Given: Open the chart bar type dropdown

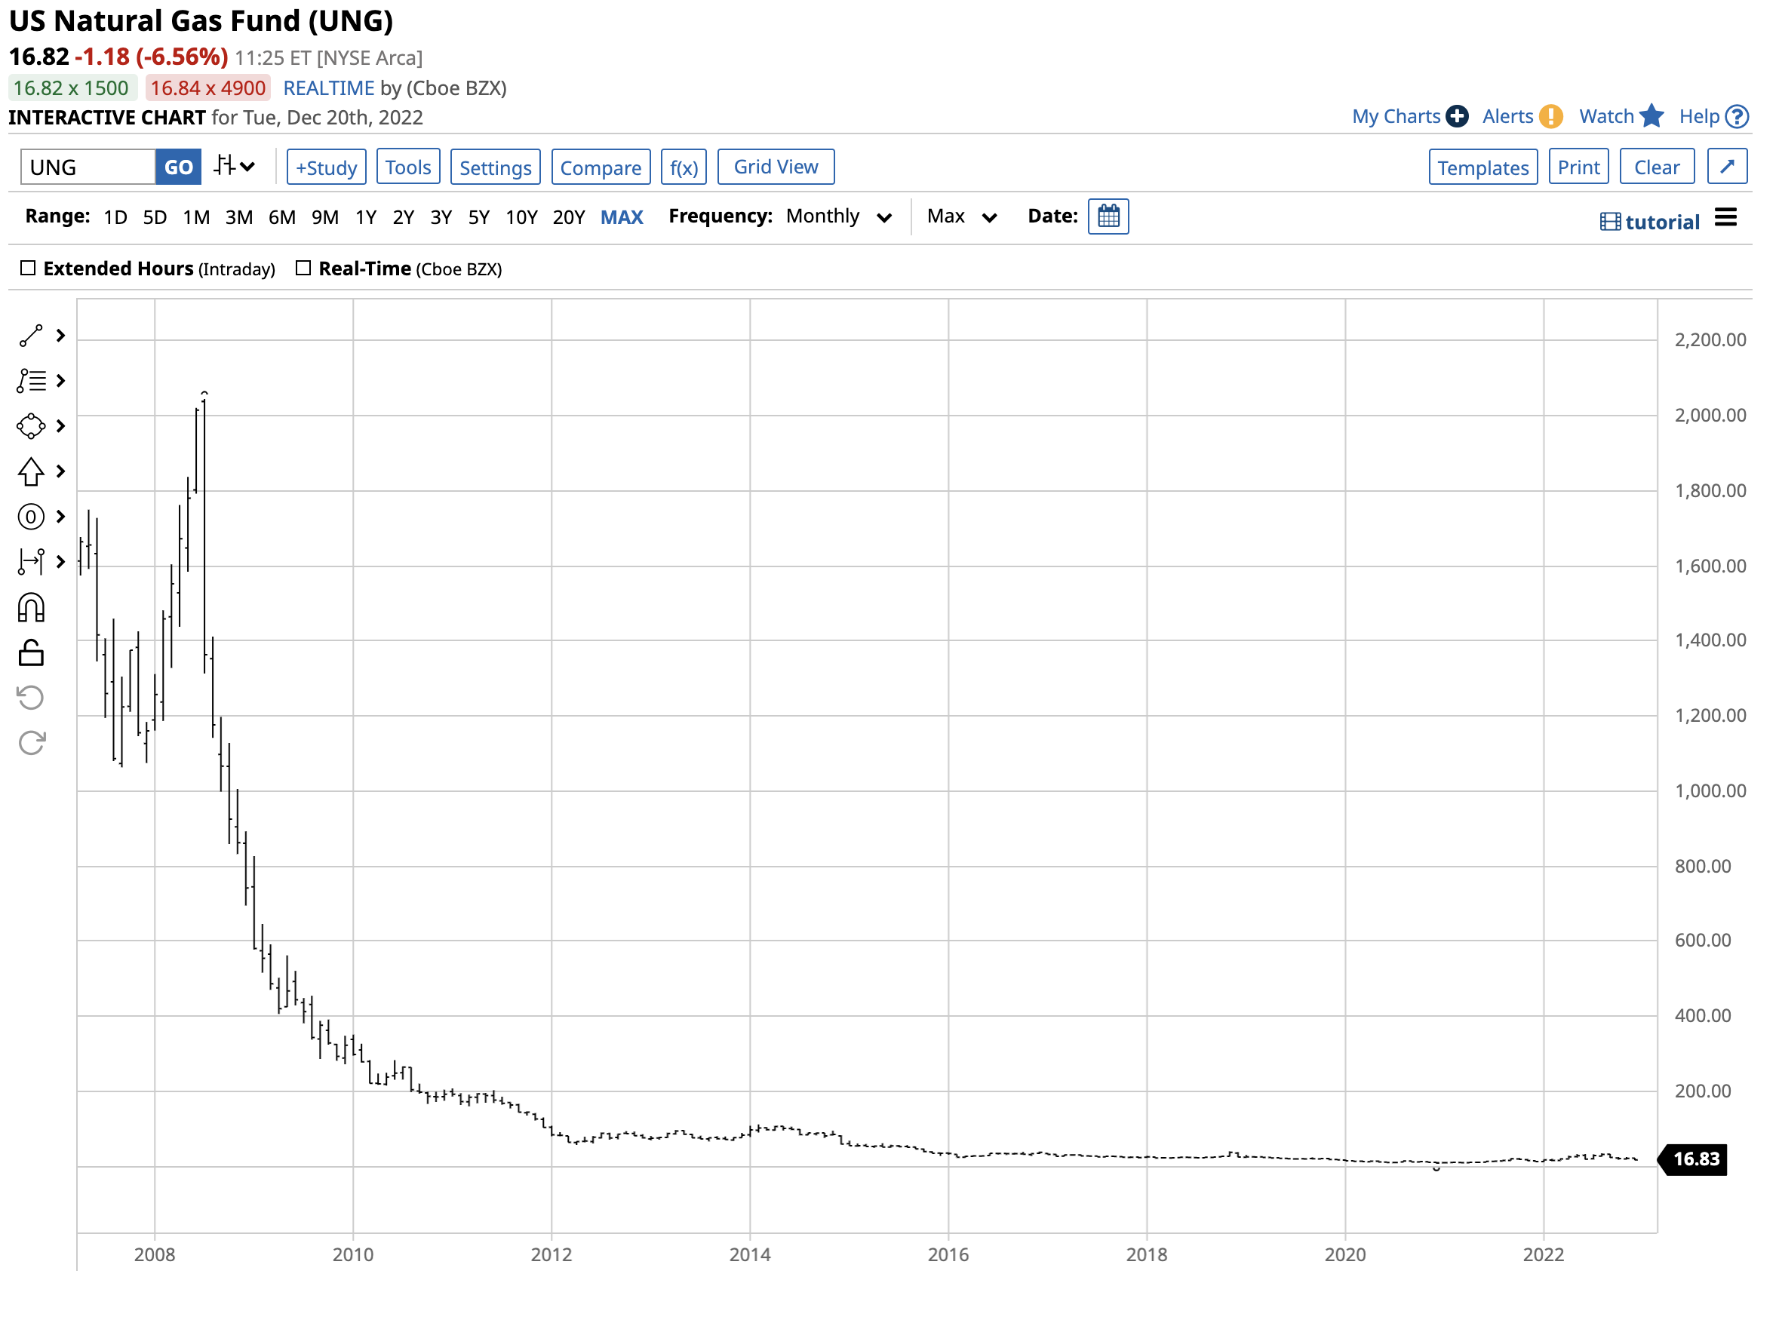Looking at the screenshot, I should pyautogui.click(x=235, y=166).
